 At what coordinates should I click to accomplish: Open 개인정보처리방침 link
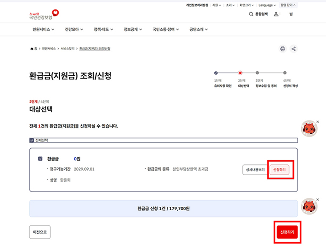click(x=197, y=5)
